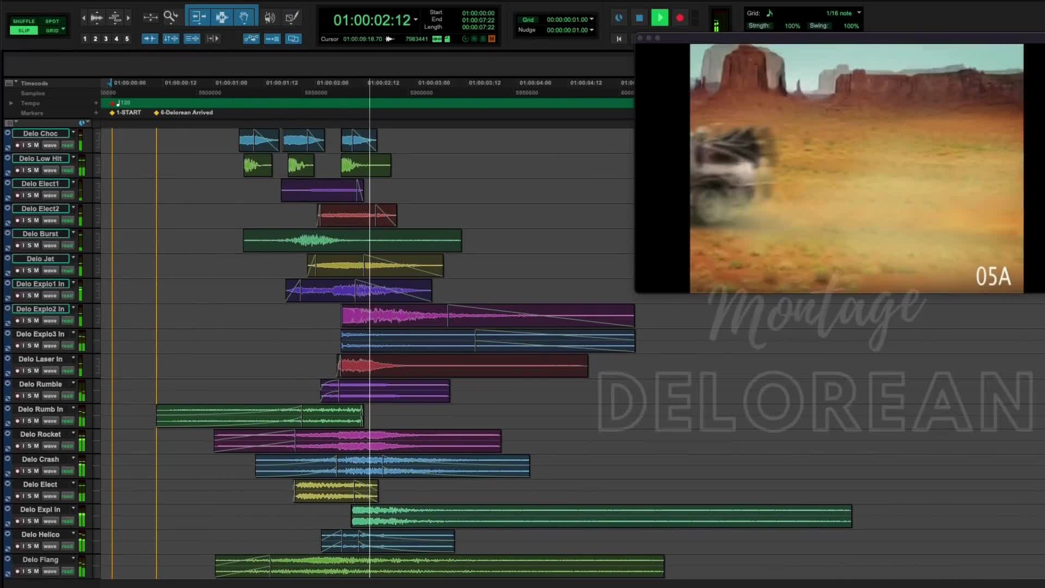Mute the Delo Choc track
Viewport: 1045px width, 588px height.
coord(36,145)
